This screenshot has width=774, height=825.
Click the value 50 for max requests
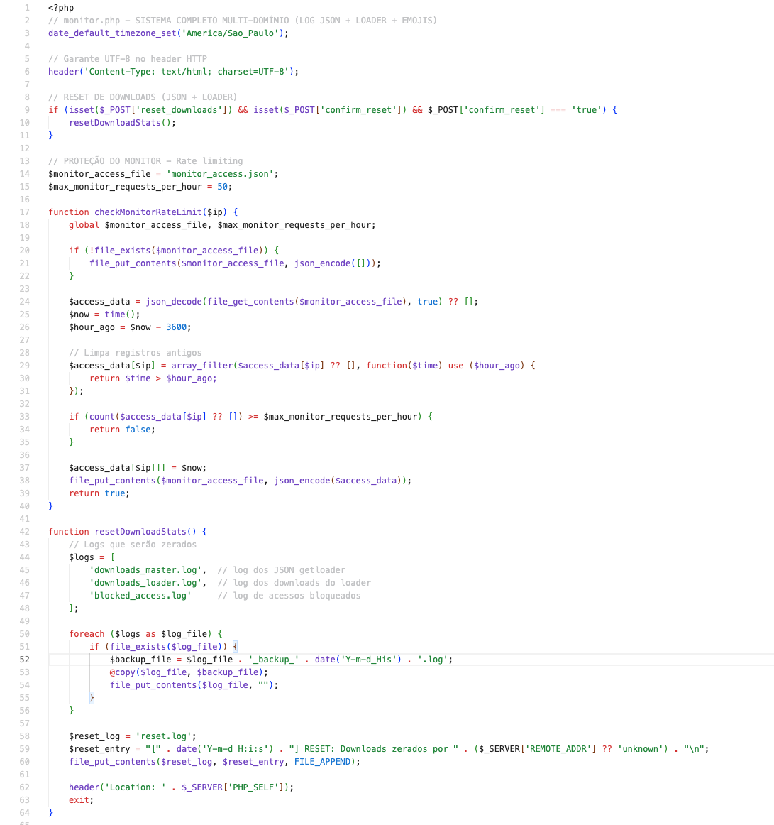click(222, 186)
